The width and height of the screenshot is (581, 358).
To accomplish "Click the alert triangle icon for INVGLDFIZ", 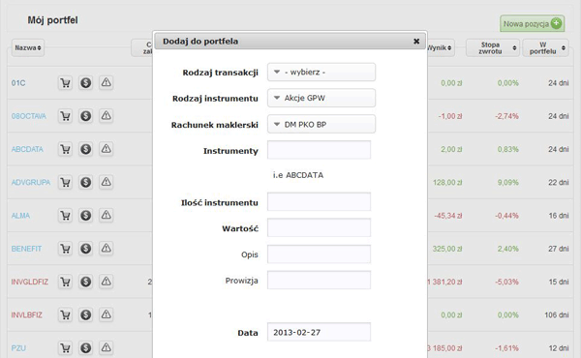I will point(106,282).
